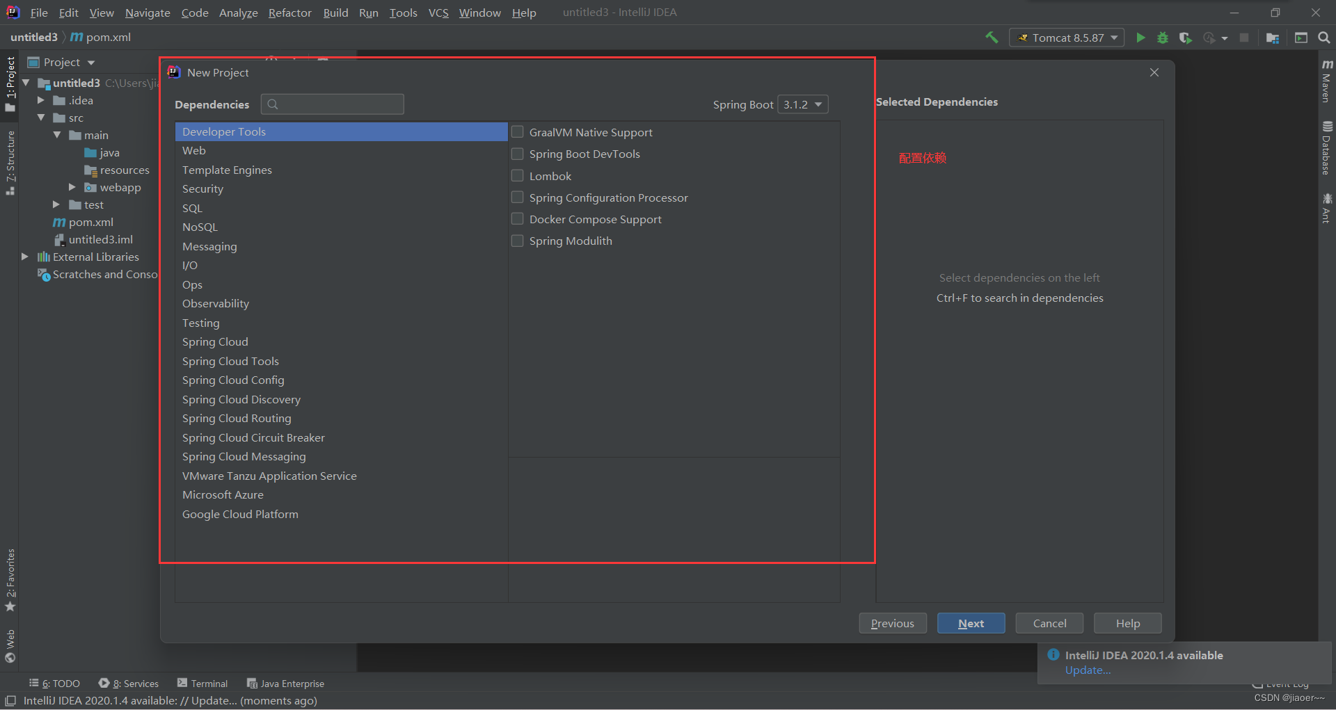Open the Run Anything toolbar icon
1336x710 pixels.
point(1301,38)
